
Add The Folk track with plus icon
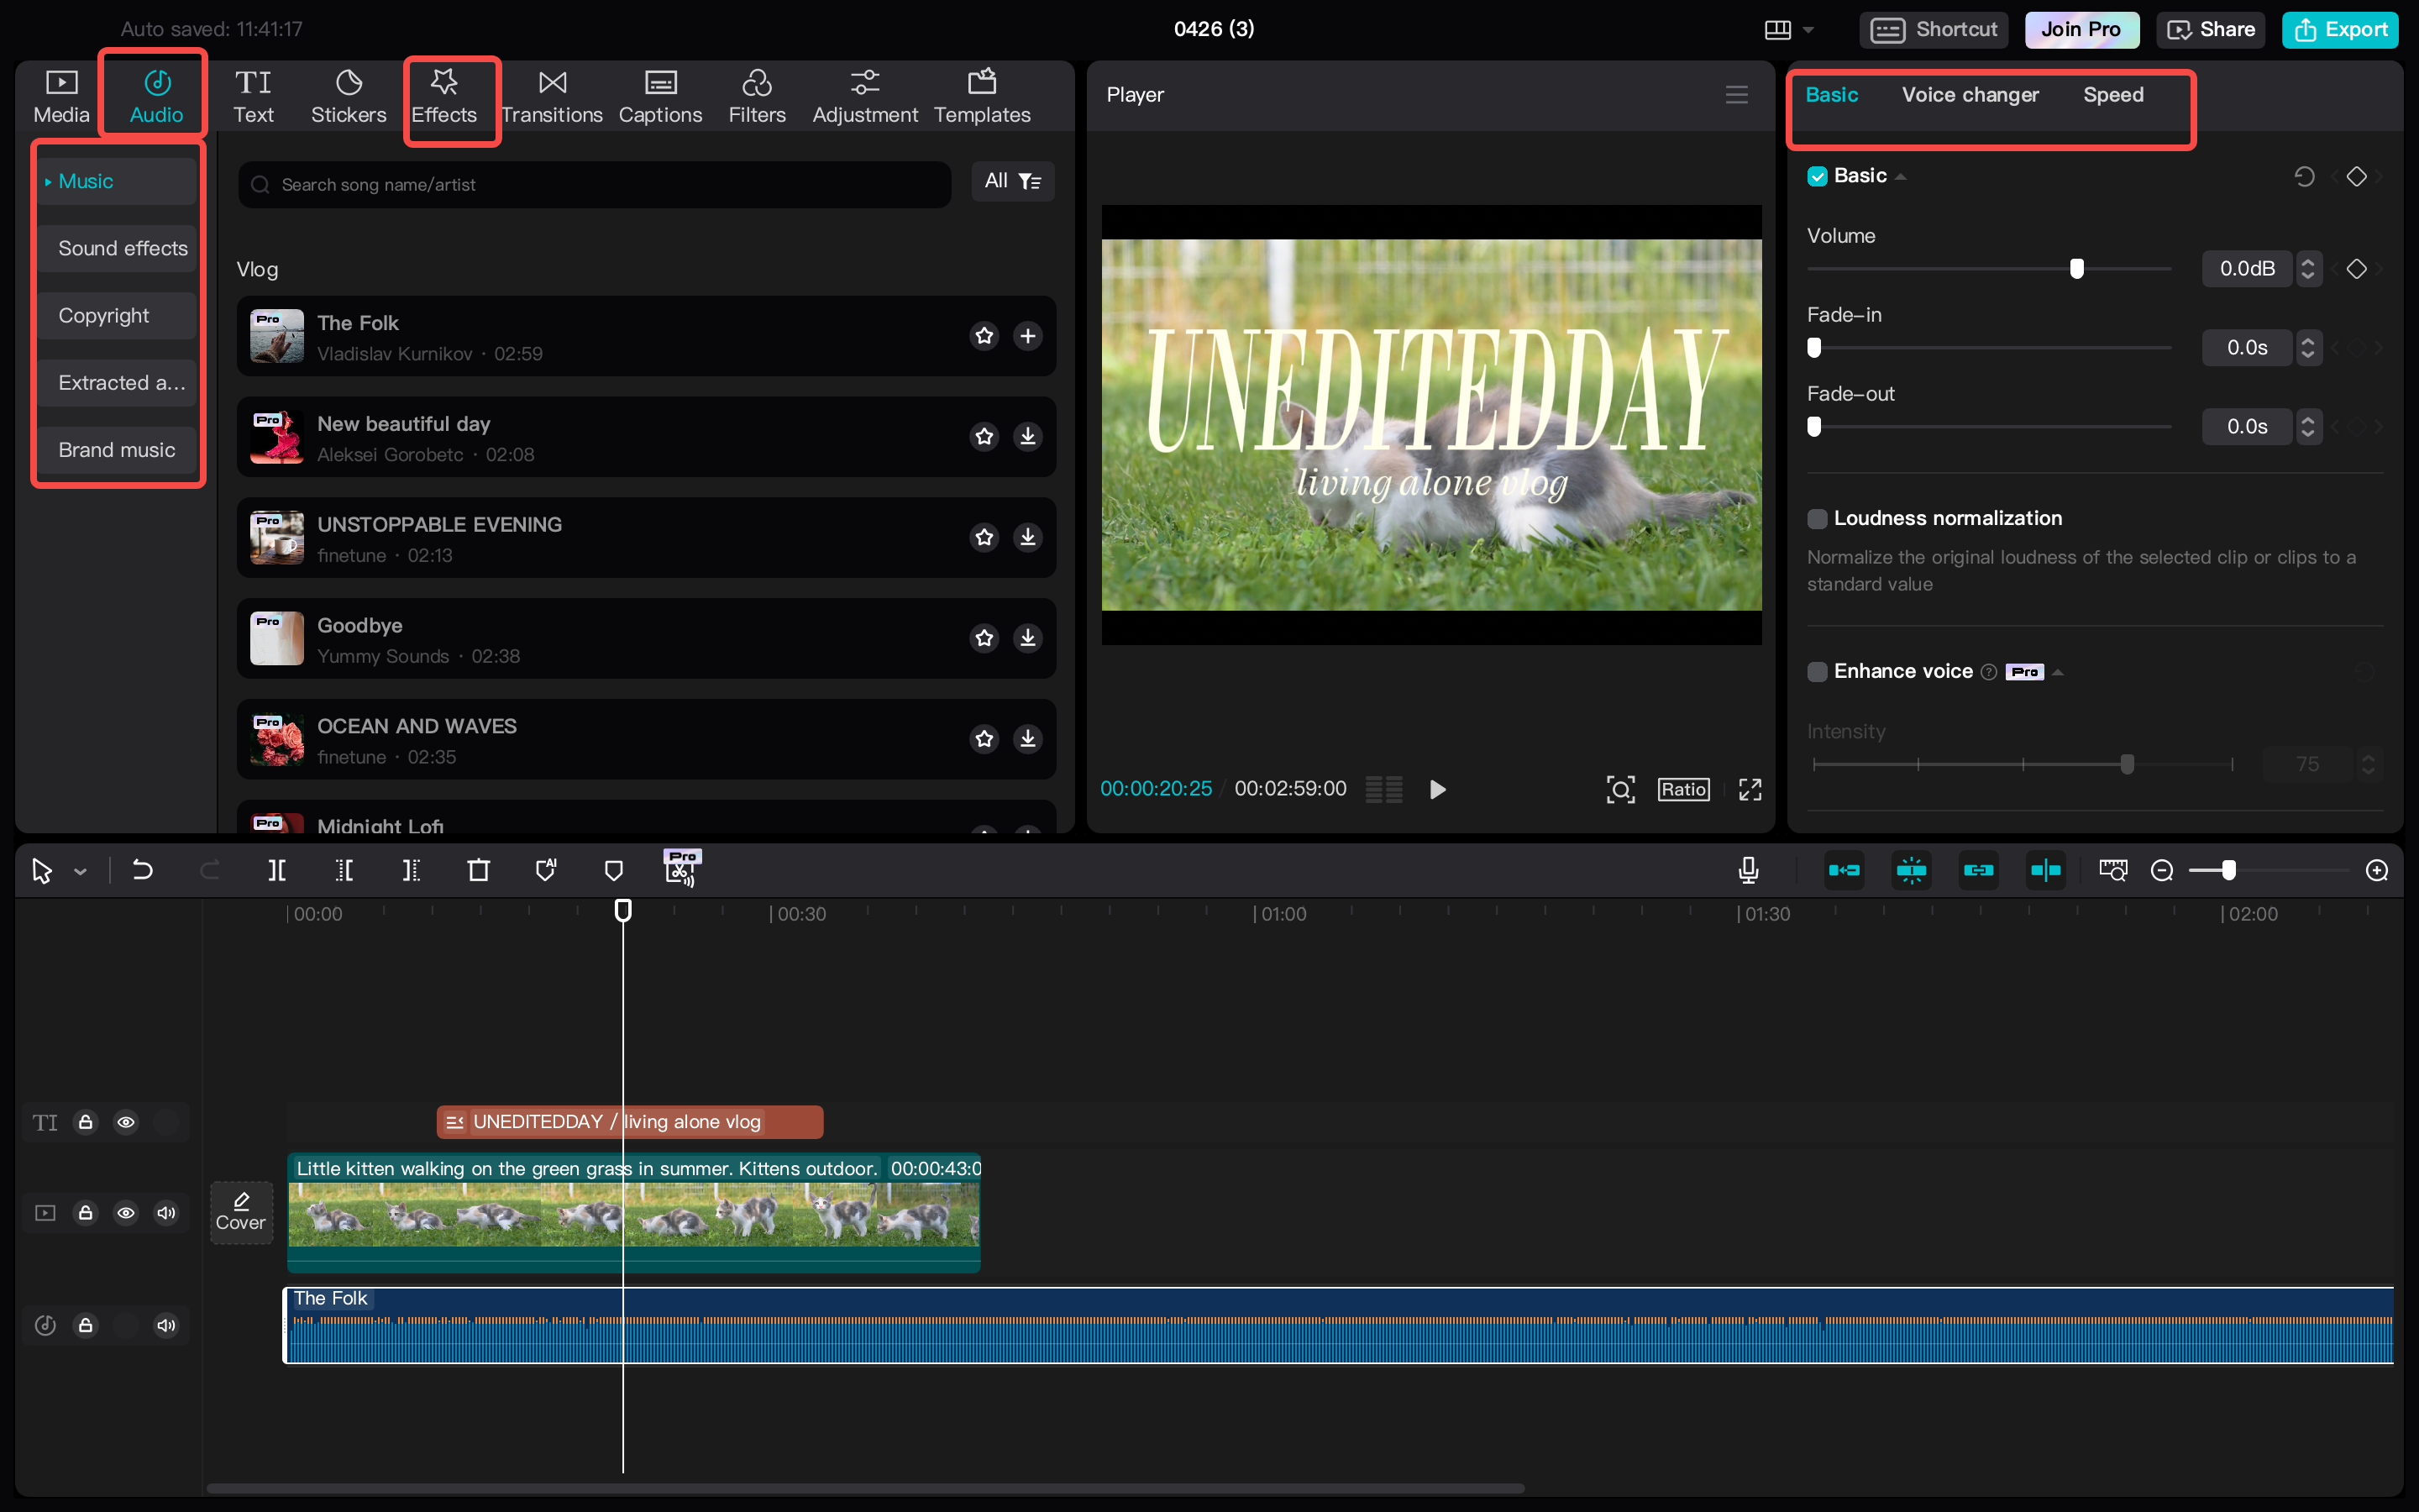click(x=1027, y=336)
